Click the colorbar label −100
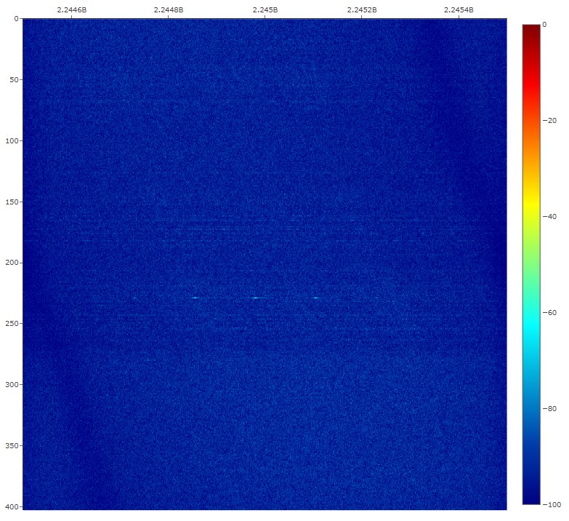 click(552, 505)
